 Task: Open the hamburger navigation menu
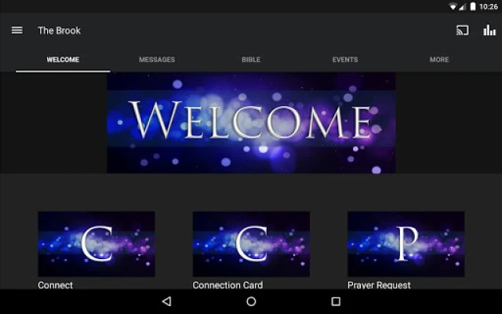coord(16,31)
